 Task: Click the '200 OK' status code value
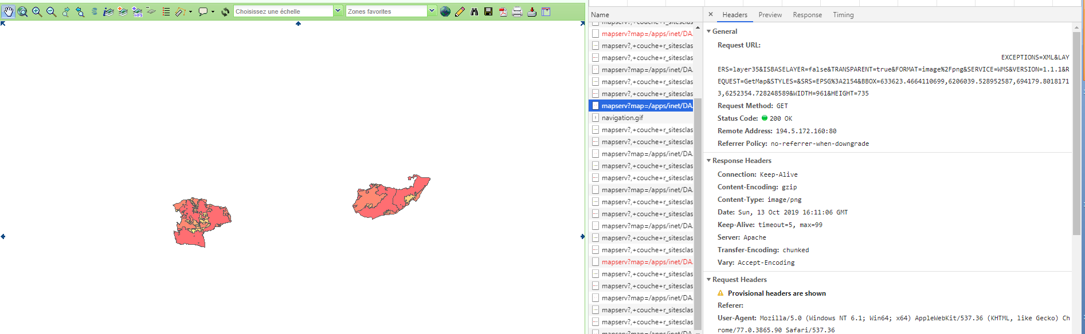[x=781, y=118]
